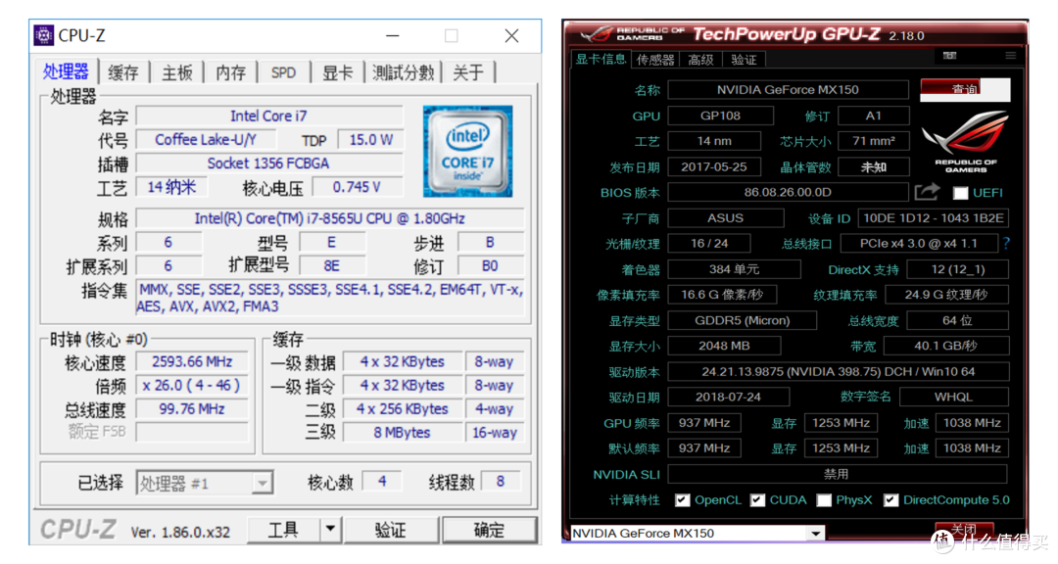This screenshot has height=564, width=1058.
Task: Click the 三级 cache value 8 MBytes
Action: (x=403, y=433)
